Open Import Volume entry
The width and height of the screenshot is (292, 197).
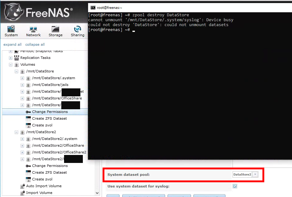pyautogui.click(x=39, y=192)
